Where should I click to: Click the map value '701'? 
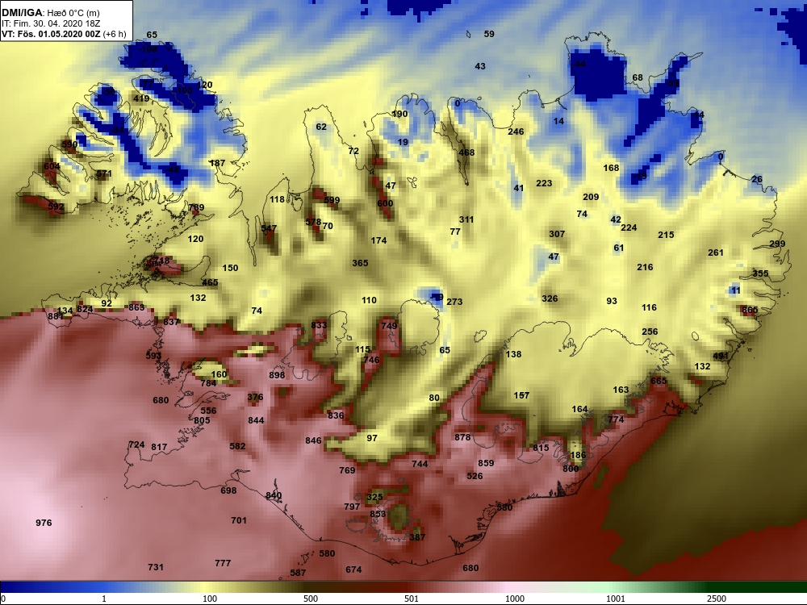(239, 520)
